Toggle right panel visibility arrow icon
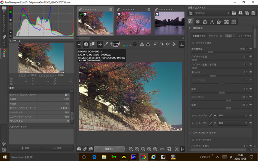 [x=182, y=149]
